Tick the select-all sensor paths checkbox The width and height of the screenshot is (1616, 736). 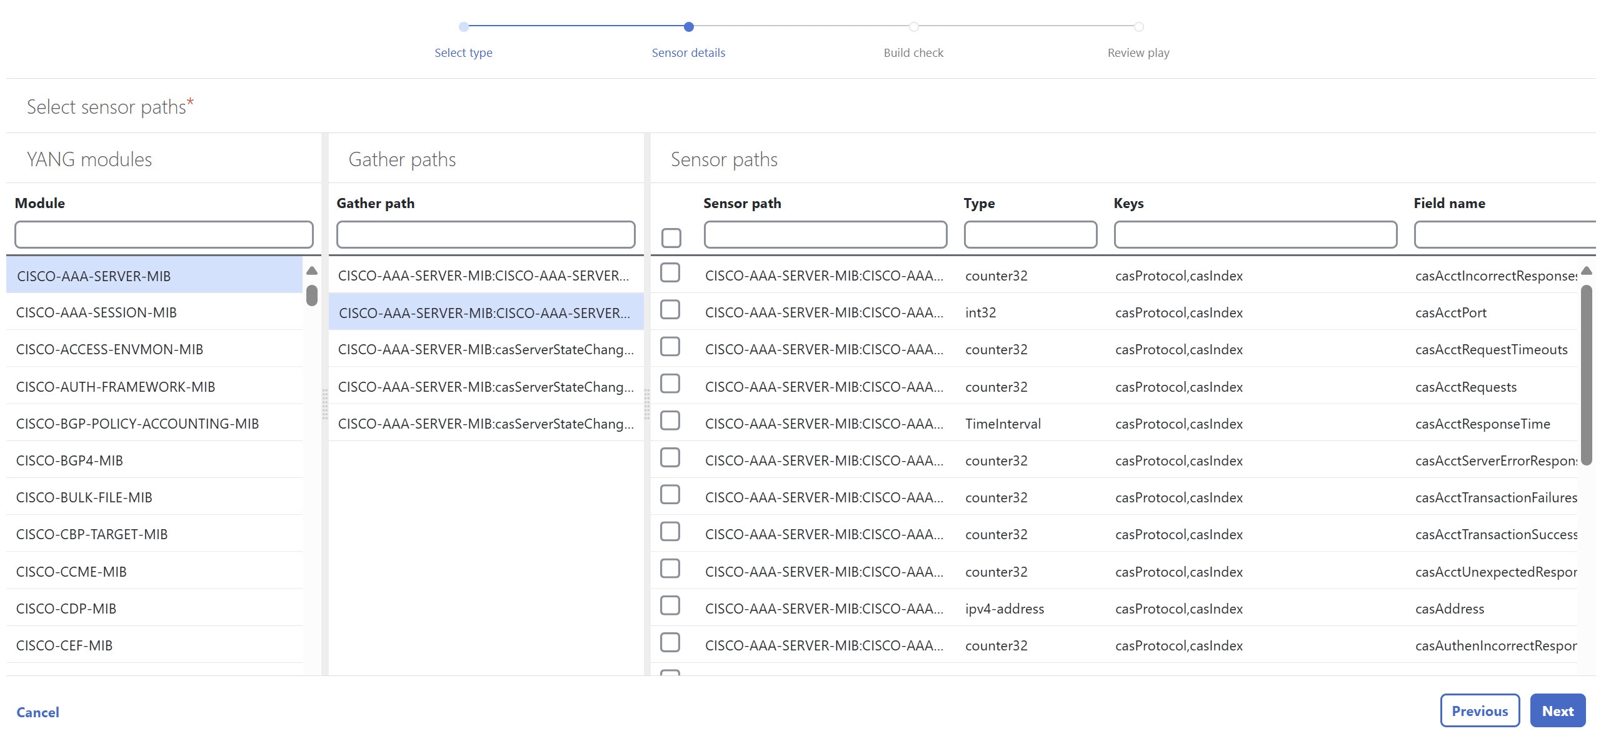(671, 237)
